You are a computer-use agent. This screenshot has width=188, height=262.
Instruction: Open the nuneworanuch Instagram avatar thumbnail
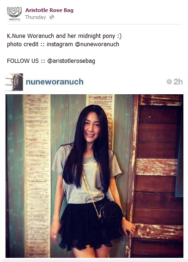(14, 82)
